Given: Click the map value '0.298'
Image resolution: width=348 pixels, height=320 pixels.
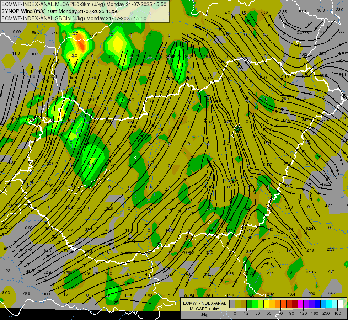Looking at the screenshot, I should click(67, 273).
